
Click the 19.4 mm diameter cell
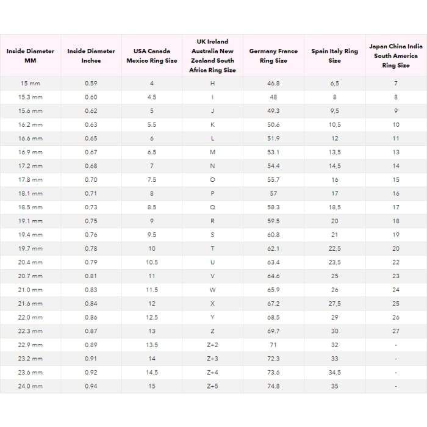(30, 235)
